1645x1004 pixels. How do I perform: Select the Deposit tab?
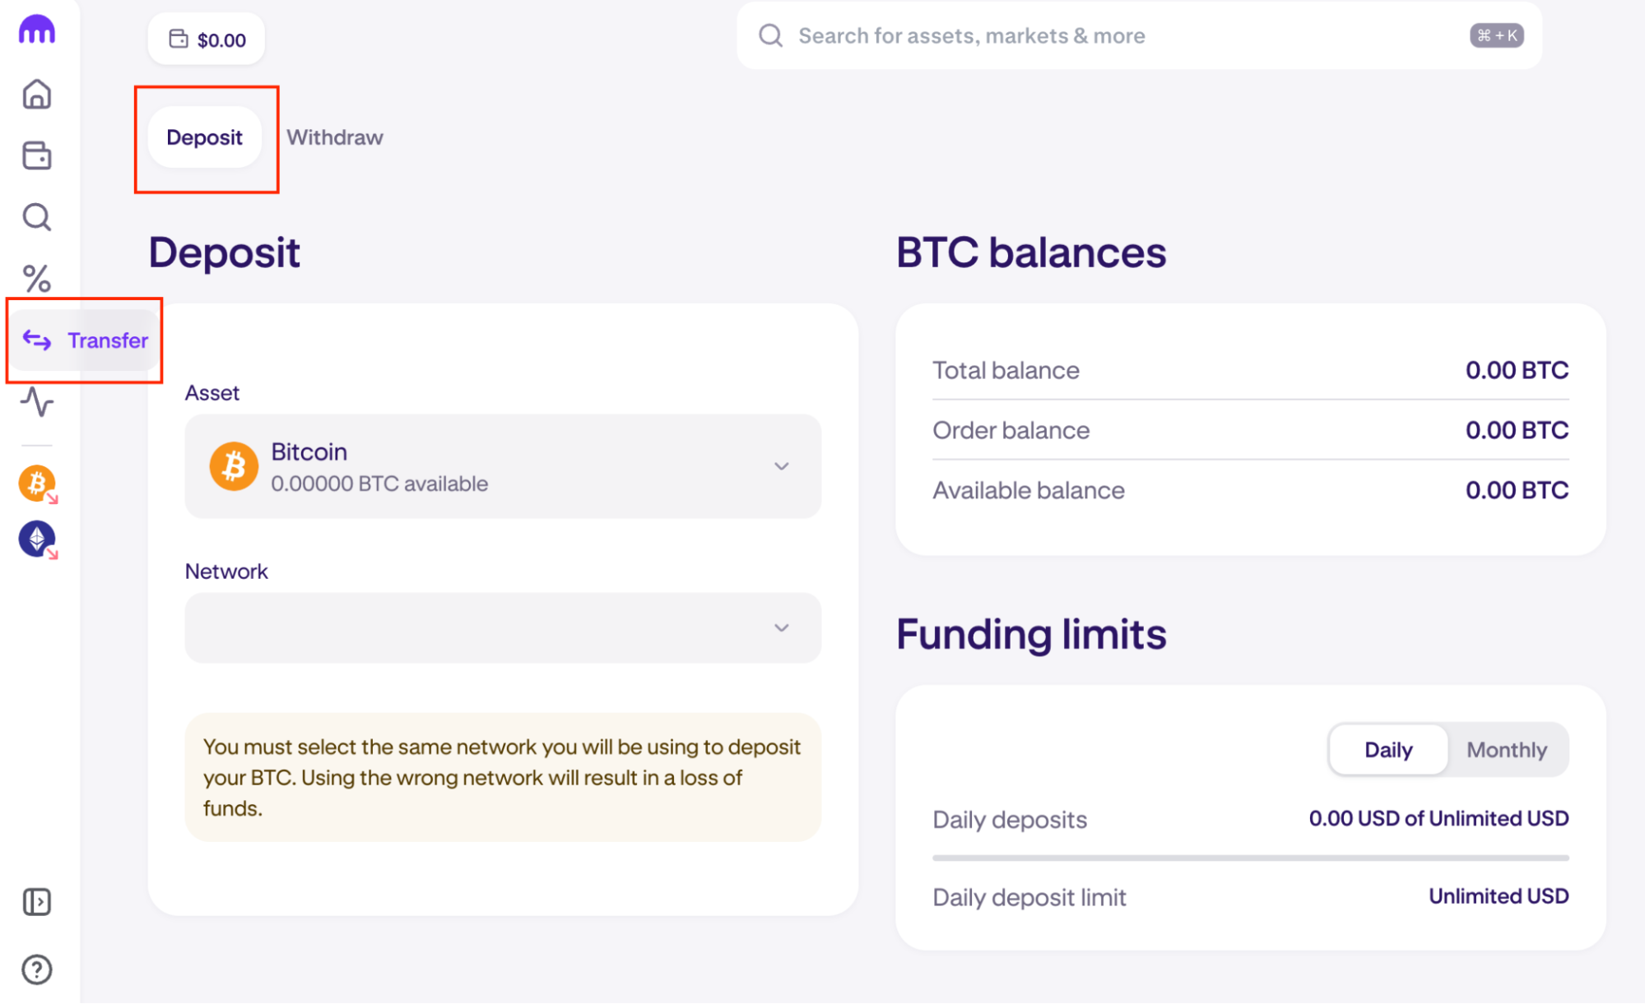[x=205, y=137]
